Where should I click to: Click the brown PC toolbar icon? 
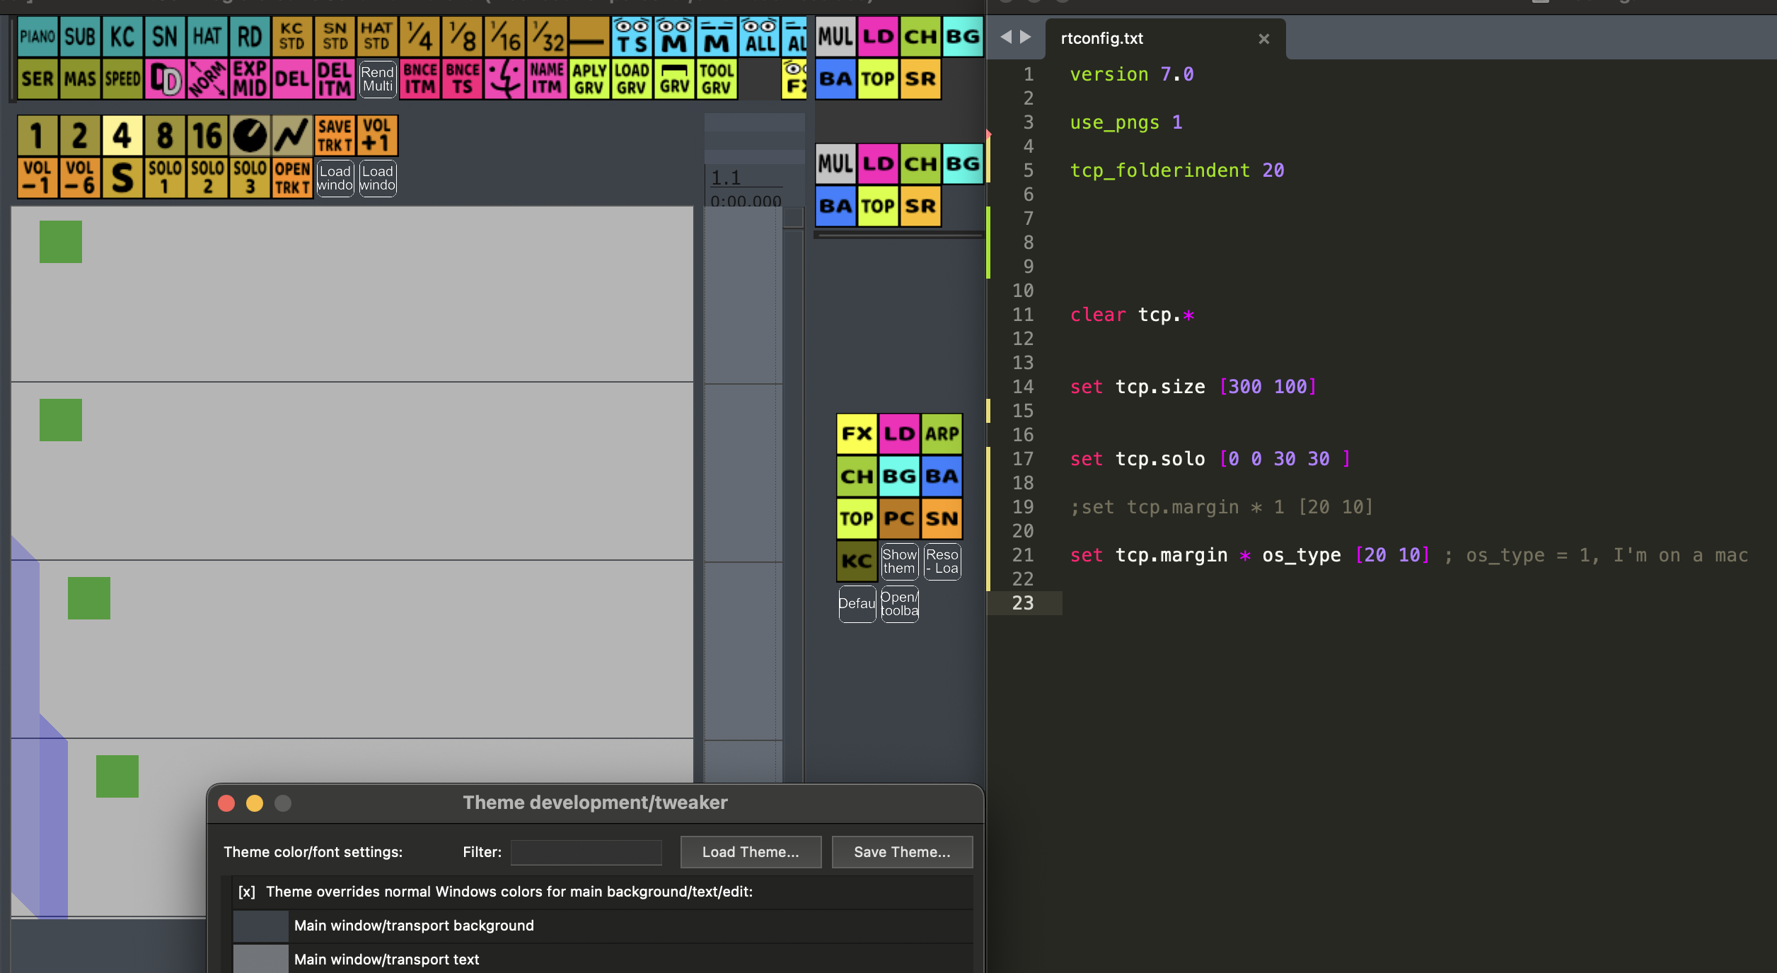click(x=899, y=518)
